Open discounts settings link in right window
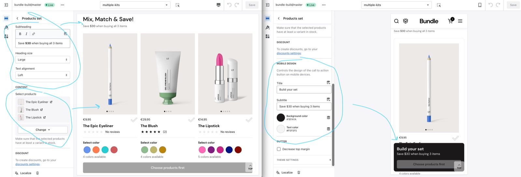This screenshot has width=521, height=177. [x=289, y=53]
